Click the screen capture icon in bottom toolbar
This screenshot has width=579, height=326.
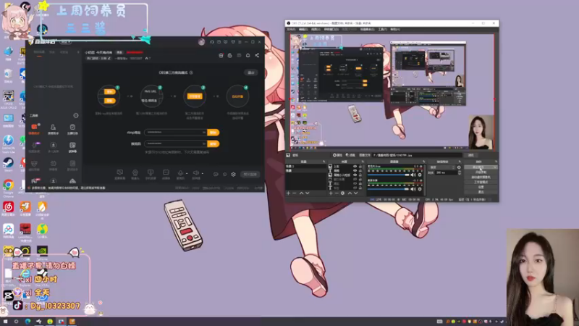tap(119, 172)
